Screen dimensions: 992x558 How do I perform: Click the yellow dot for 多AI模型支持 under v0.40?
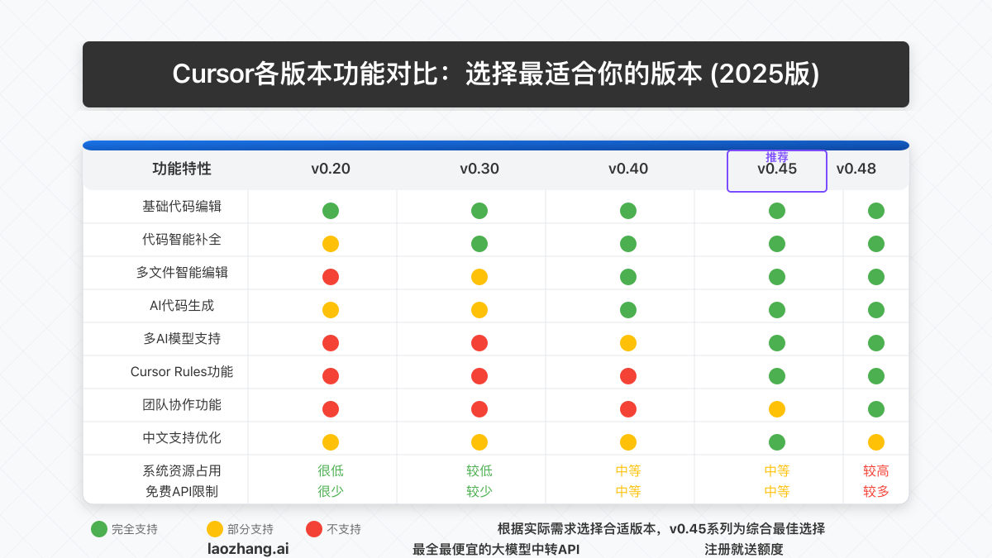click(628, 343)
